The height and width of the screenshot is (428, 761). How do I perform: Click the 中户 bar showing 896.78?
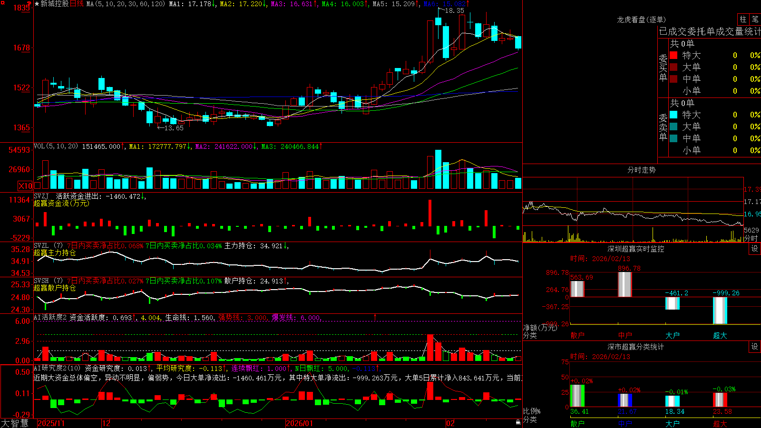click(x=625, y=284)
